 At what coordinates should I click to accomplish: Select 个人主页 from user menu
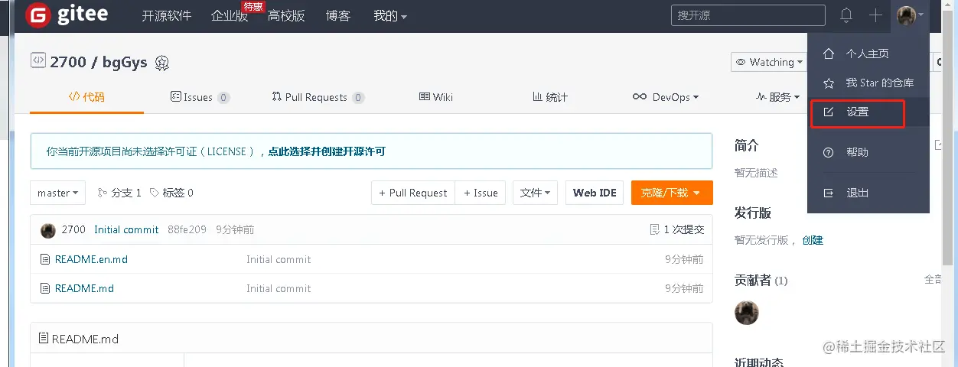[868, 54]
